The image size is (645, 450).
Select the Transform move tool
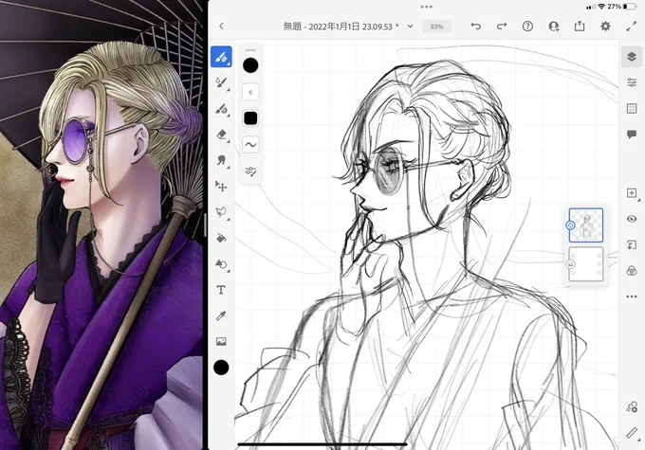click(221, 187)
